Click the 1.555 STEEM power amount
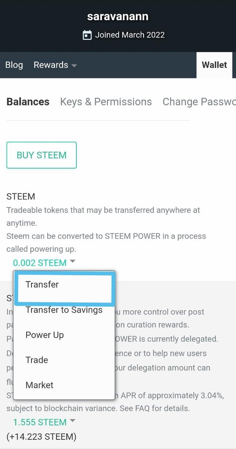Screen dimensions: 236x449 (x=39, y=422)
